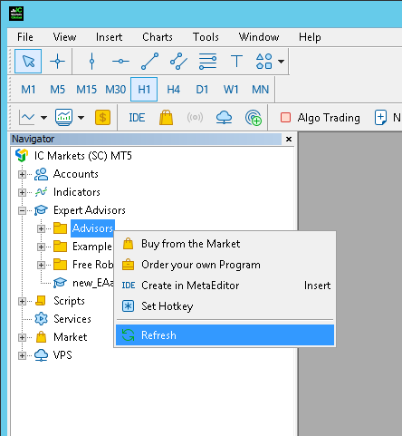Expand the Examples folder
This screenshot has height=436, width=402.
[41, 247]
